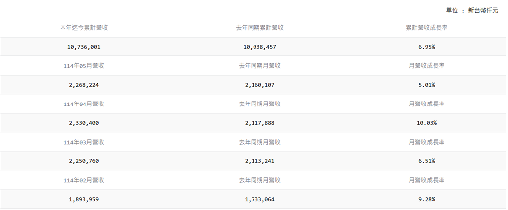Click April revenue value 2,330,400
508x210 pixels.
click(84, 123)
